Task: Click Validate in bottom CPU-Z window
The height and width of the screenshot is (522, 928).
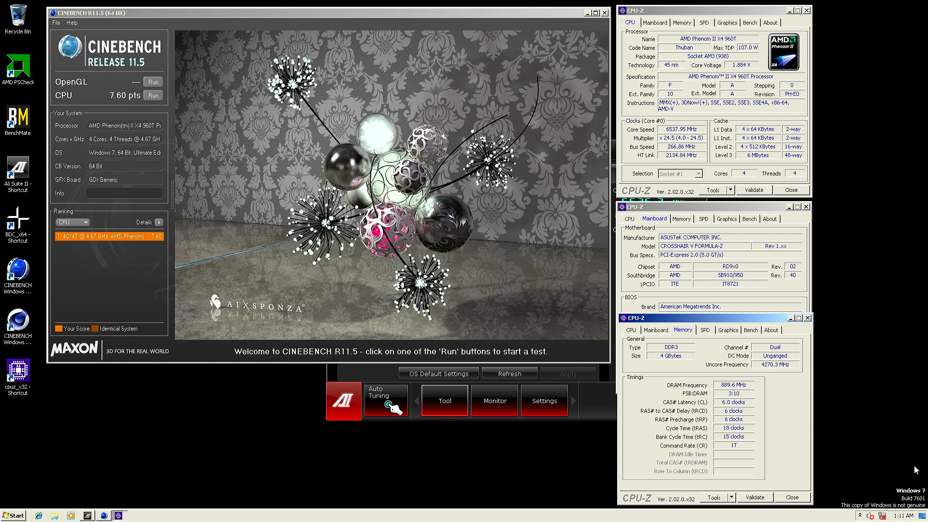Action: coord(754,497)
